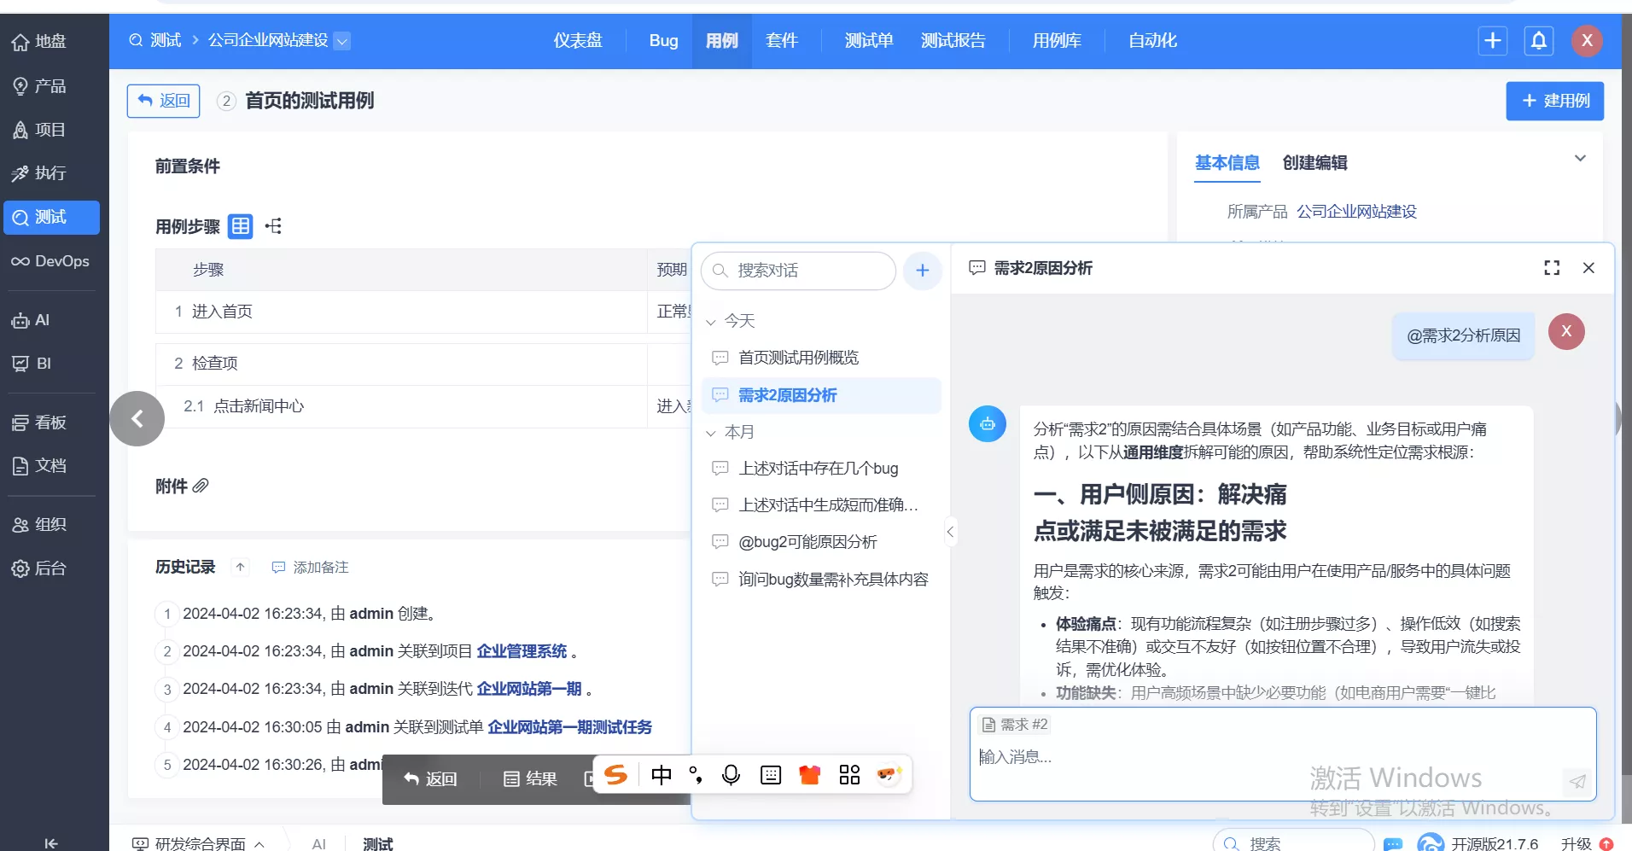The width and height of the screenshot is (1632, 851).
Task: Open the 公司企业网站建设 product dropdown
Action: [341, 41]
